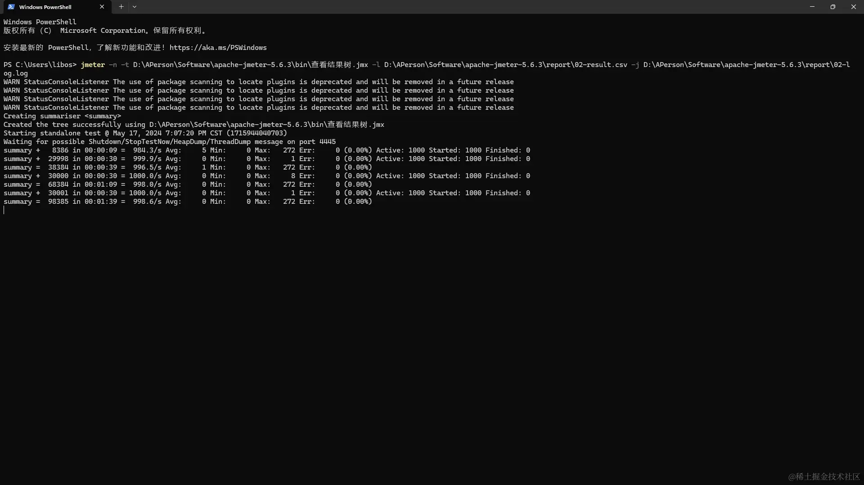
Task: Click the summary row showing 8386 samples
Action: point(267,150)
